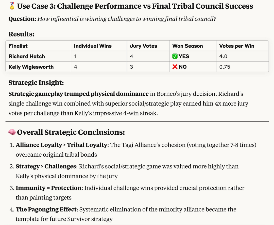
Task: Click the Overall Strategic Conclusions heading
Action: [71, 132]
